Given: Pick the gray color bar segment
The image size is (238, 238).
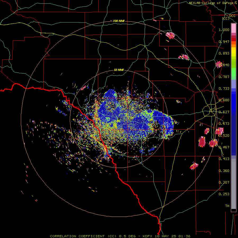Looking at the screenshot, I should [234, 184].
